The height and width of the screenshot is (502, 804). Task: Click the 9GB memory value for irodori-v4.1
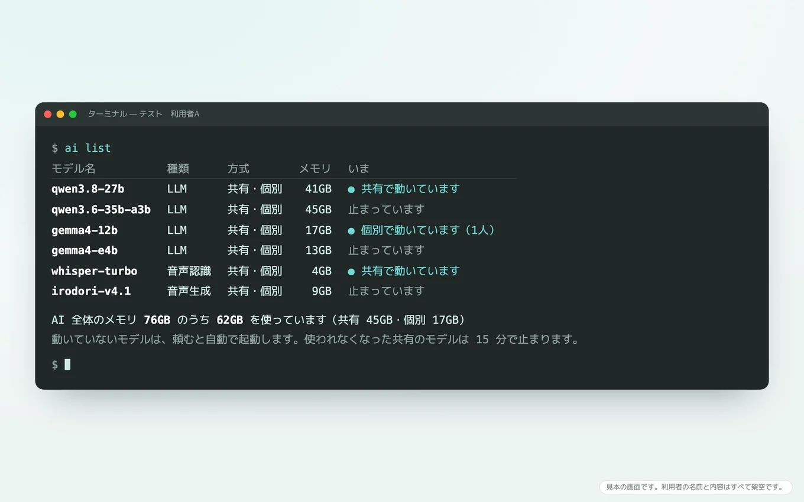tap(322, 291)
